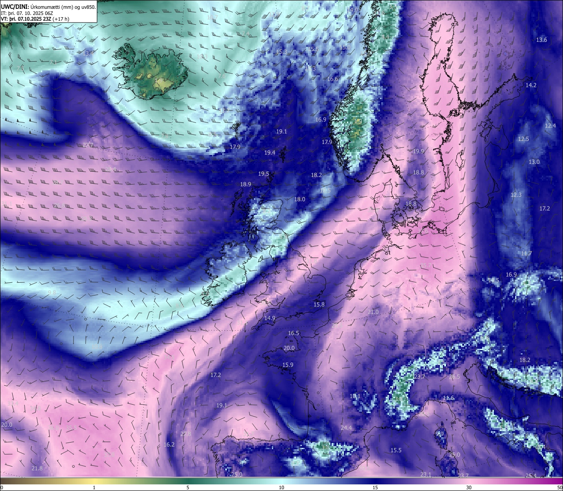Viewport: 563px width, 491px height.
Task: Click the colorbar tick label 1
Action: pos(94,487)
